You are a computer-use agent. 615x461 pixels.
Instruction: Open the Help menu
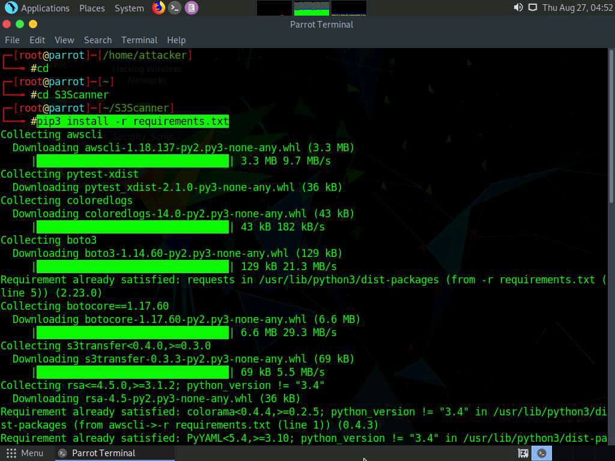176,40
